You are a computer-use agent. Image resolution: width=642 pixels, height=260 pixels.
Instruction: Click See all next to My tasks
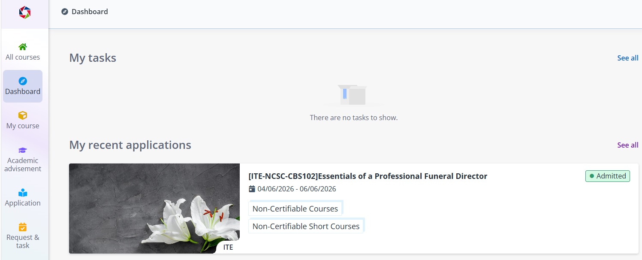627,58
